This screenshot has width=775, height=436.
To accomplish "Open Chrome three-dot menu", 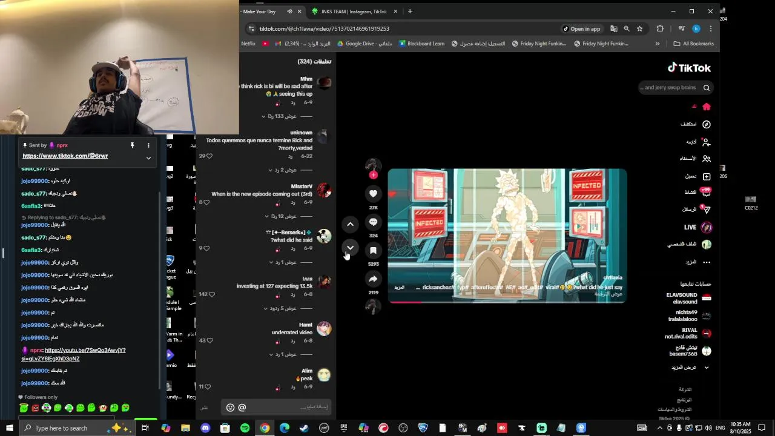I will pyautogui.click(x=710, y=28).
